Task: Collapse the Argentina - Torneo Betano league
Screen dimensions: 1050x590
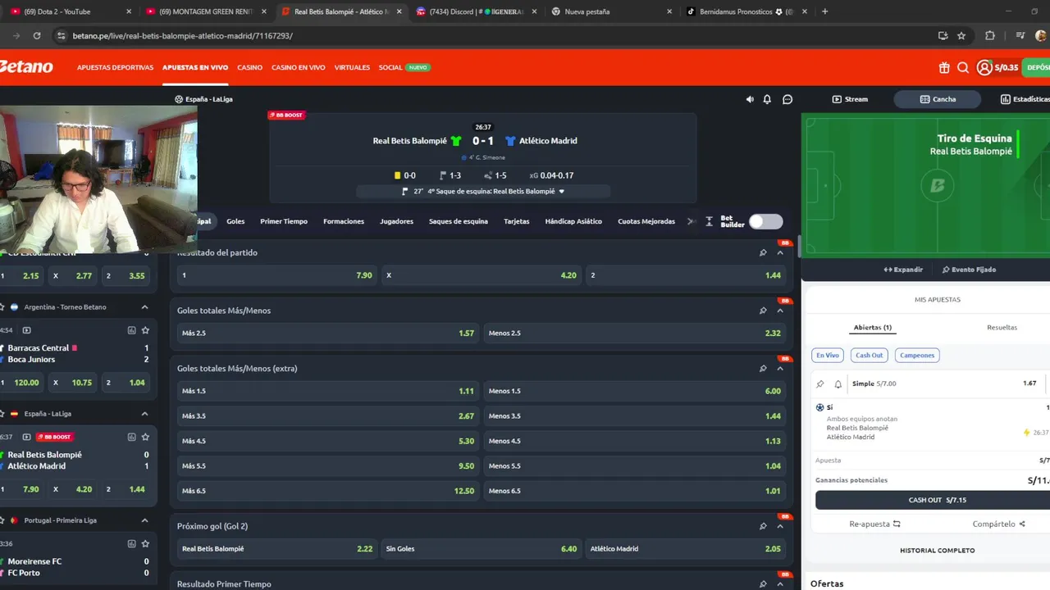Action: click(x=144, y=307)
